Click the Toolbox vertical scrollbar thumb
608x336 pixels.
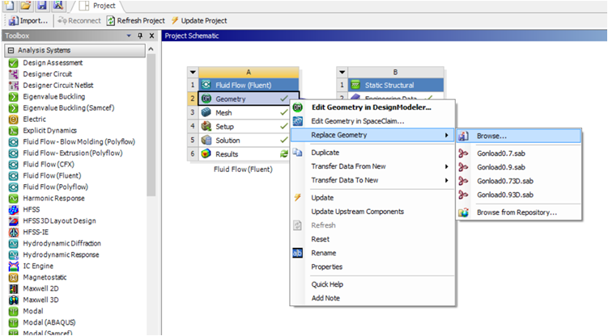tap(151, 125)
